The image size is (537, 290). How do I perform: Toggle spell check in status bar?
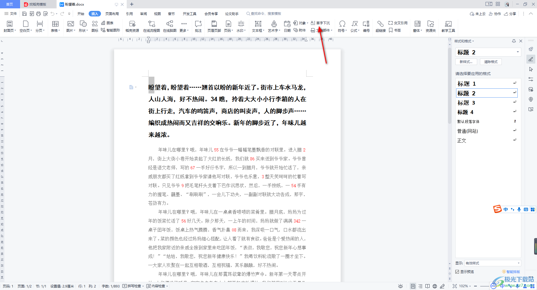coord(133,286)
